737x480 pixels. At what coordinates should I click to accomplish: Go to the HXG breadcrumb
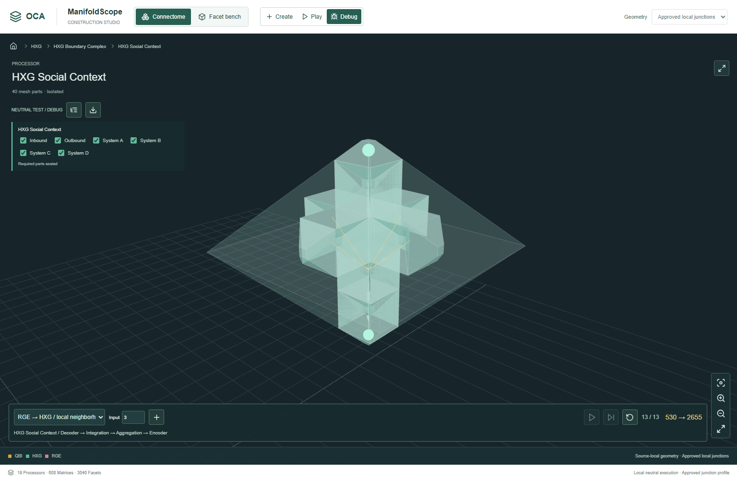pos(36,47)
